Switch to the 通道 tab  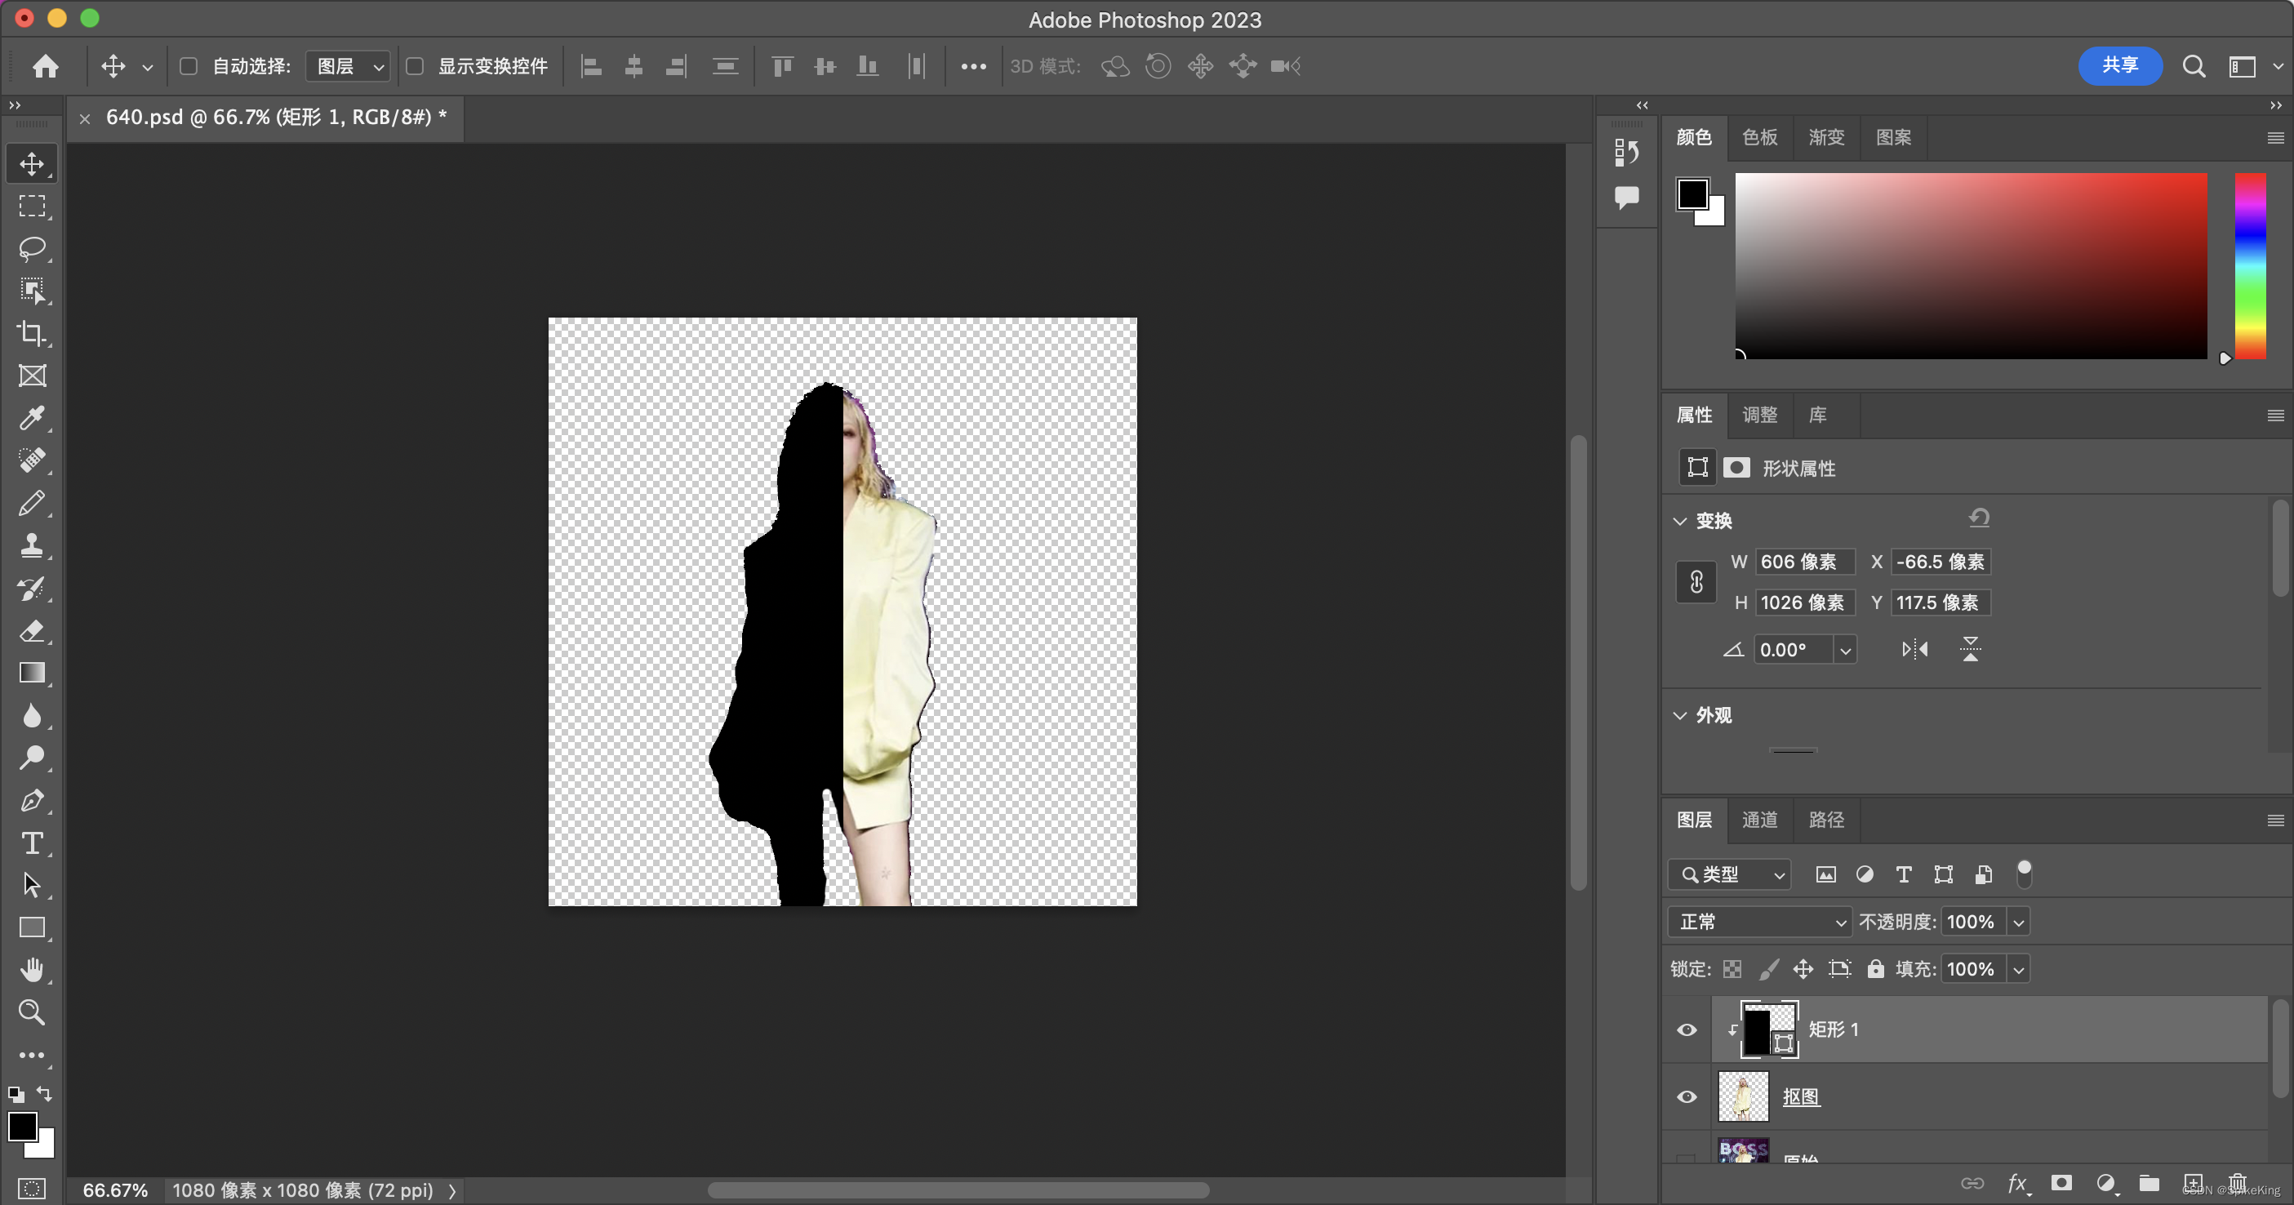[1758, 820]
